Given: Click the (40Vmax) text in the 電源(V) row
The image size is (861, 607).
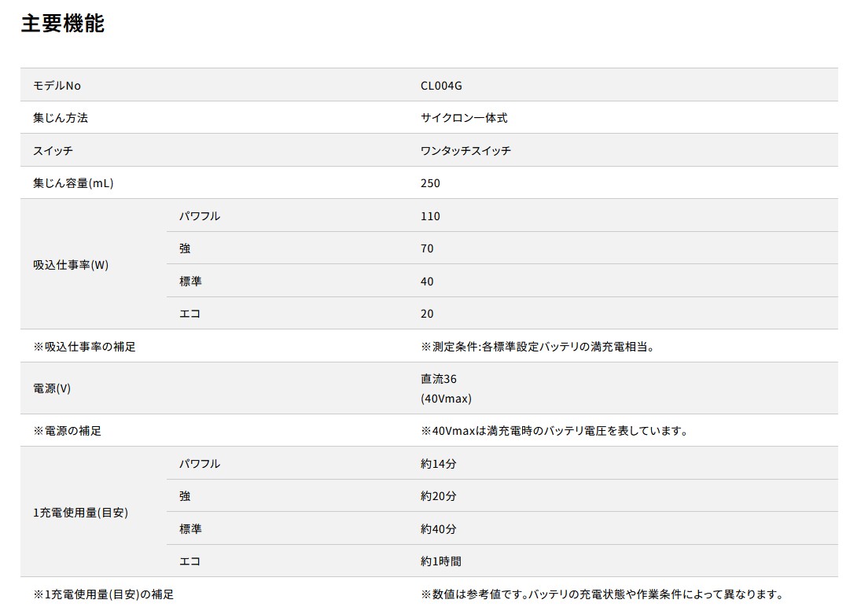Looking at the screenshot, I should [447, 399].
